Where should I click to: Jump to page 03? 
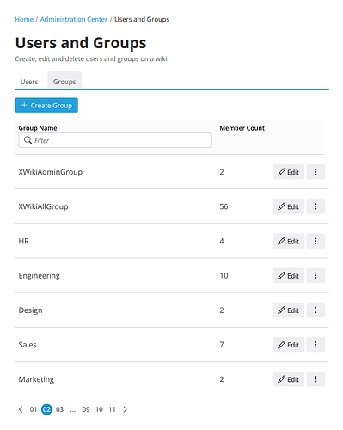click(x=59, y=409)
